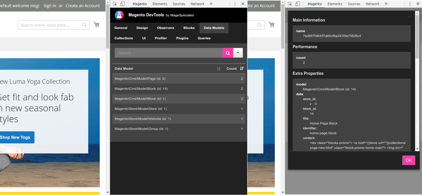Click Create an Account link in left page

[x=83, y=6]
